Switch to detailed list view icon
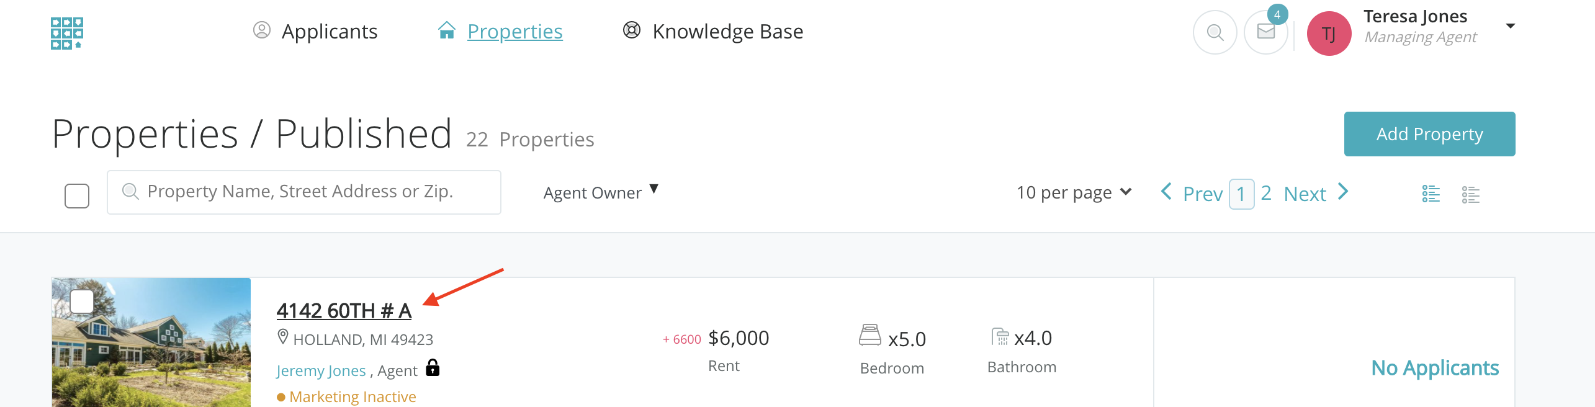The image size is (1595, 407). (1431, 194)
